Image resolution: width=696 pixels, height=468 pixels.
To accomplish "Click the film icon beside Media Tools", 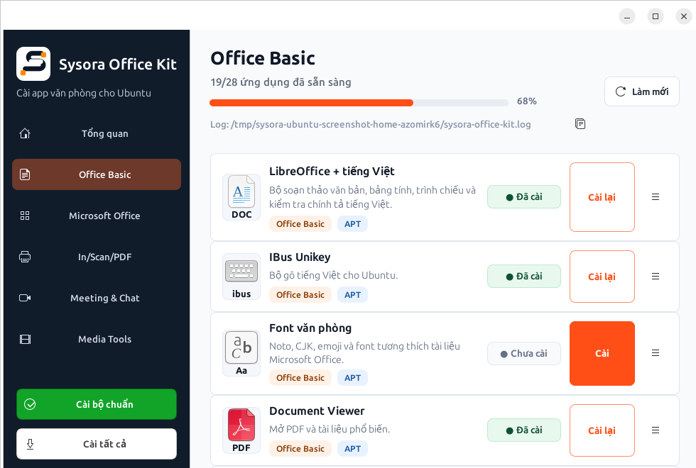I will (25, 340).
